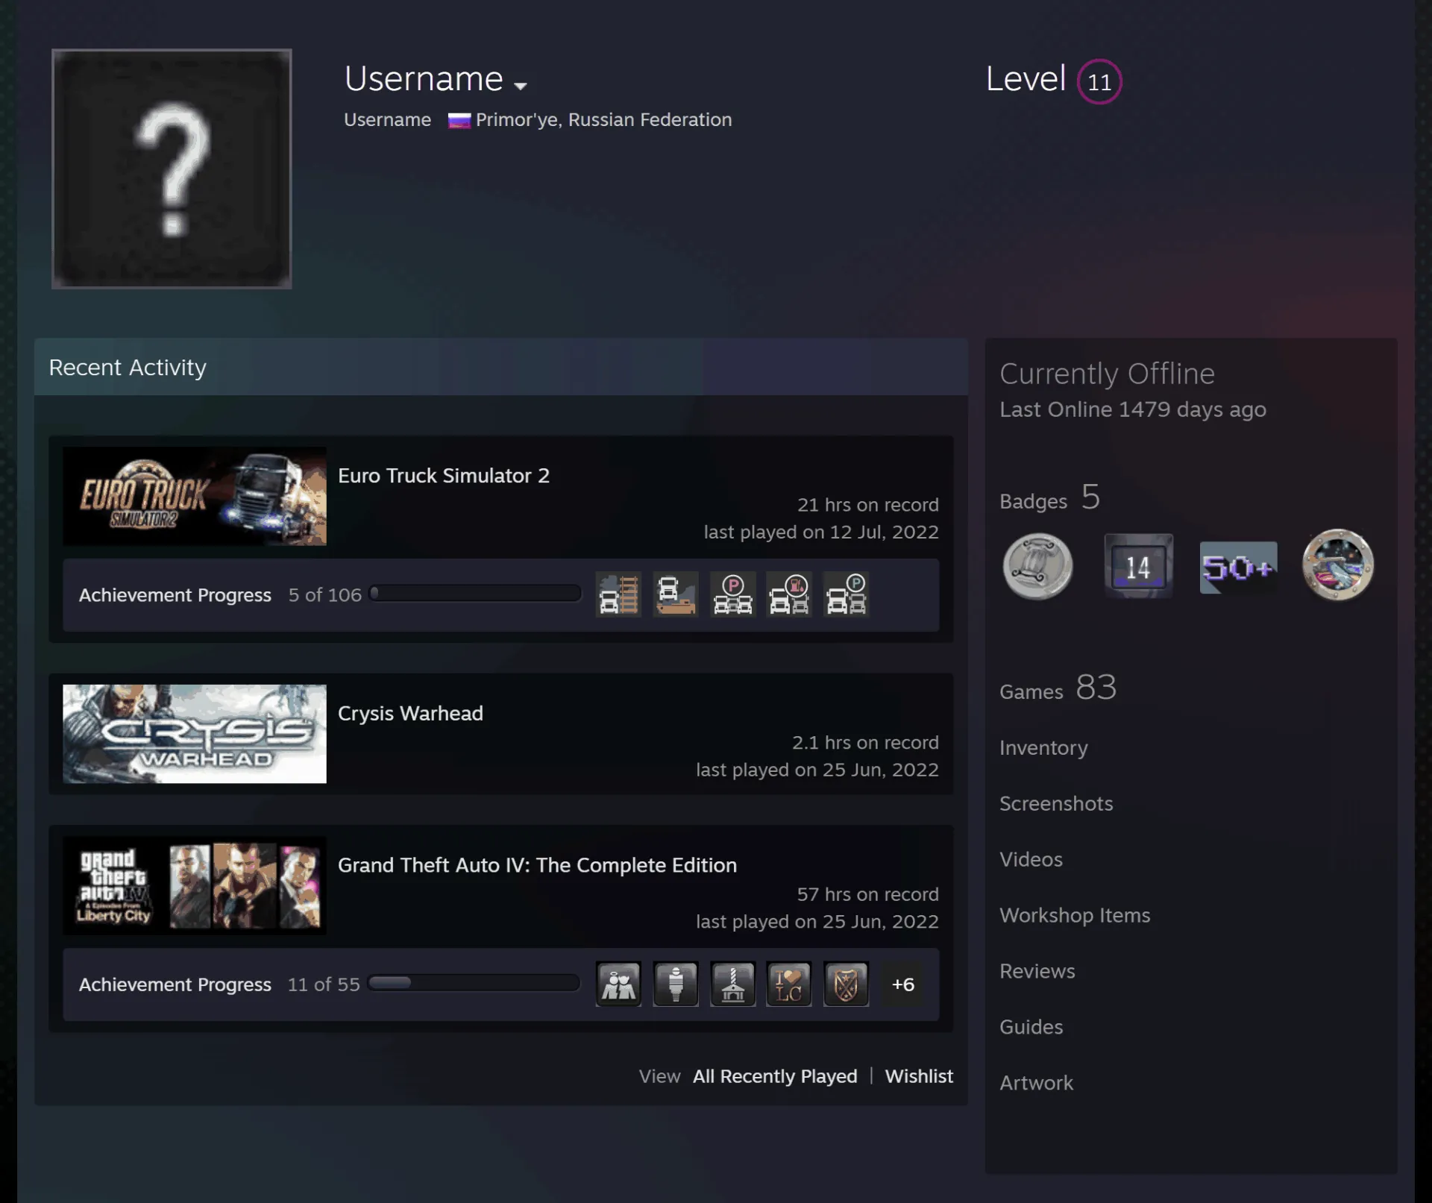1432x1203 pixels.
Task: Click first Euro Truck achievement icon with ladder
Action: coord(618,594)
